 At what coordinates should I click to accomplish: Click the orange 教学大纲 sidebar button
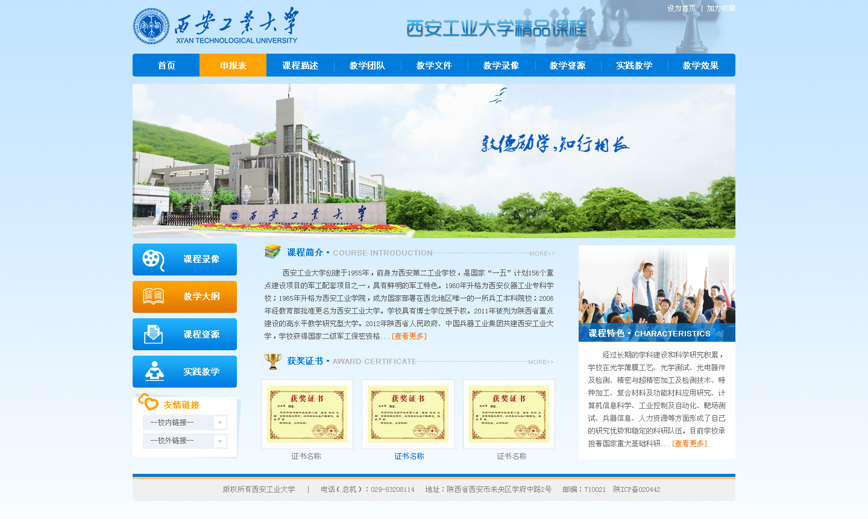click(x=184, y=297)
